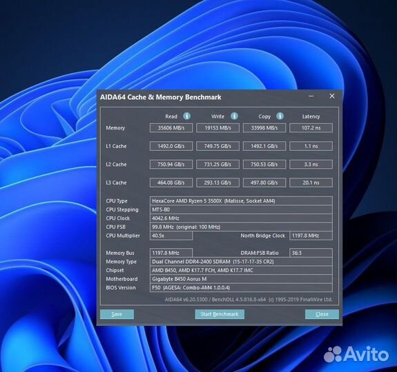Select the Memory write value 19153 MB/s
The image size is (397, 372).
coord(217,127)
